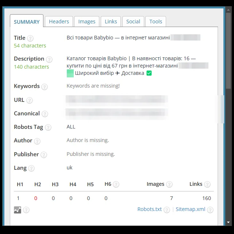Click the red H2 count value

click(36, 198)
